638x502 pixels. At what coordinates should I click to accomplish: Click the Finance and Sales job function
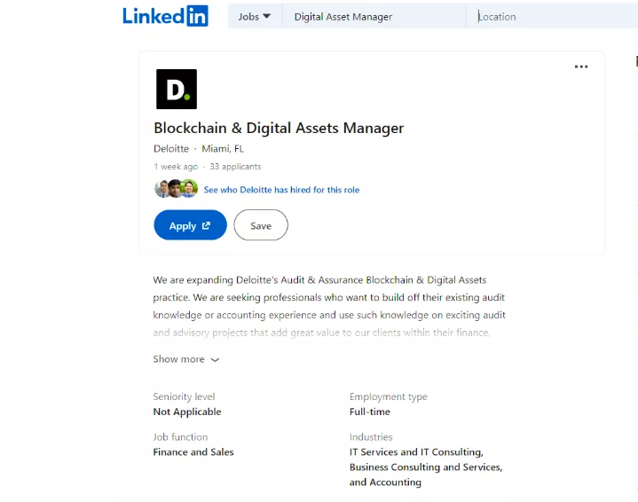pyautogui.click(x=193, y=452)
